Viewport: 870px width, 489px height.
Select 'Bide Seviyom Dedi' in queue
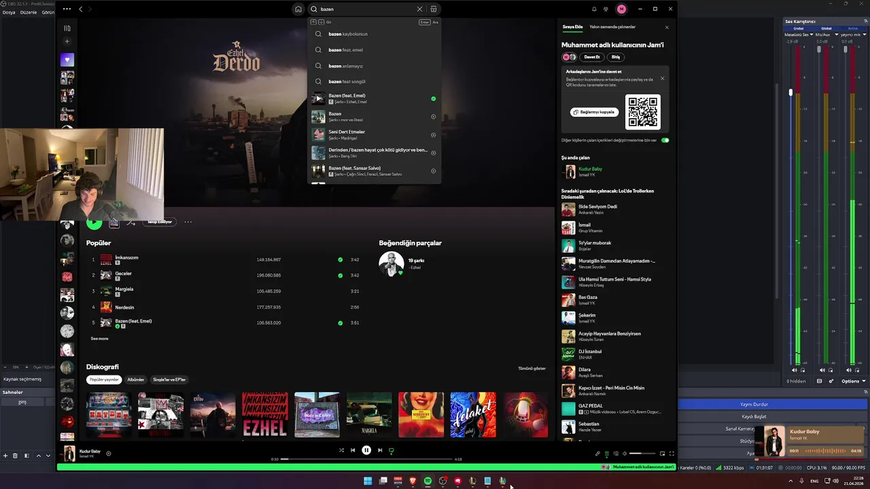[x=615, y=209]
